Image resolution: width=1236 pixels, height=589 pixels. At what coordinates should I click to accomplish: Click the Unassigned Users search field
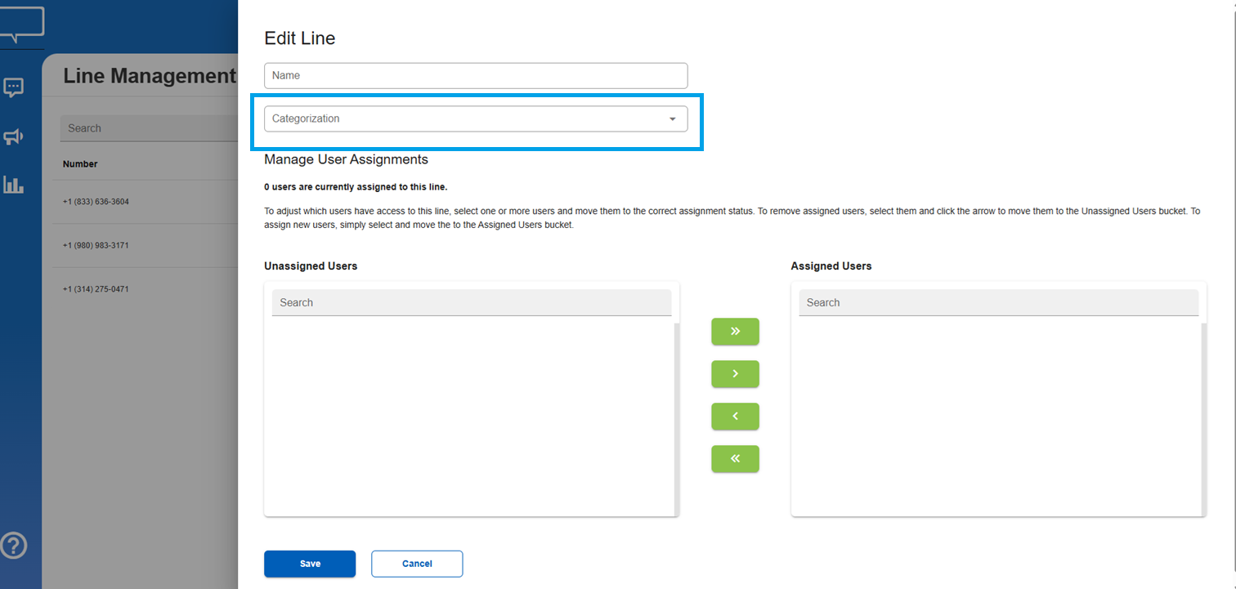[x=471, y=302]
